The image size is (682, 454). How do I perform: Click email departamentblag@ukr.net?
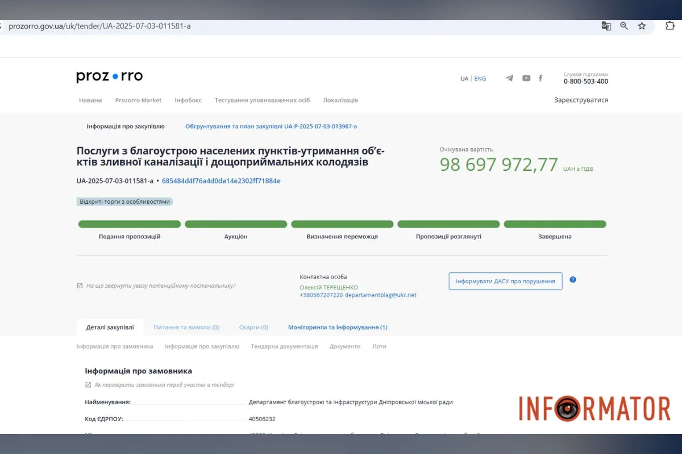pyautogui.click(x=381, y=295)
